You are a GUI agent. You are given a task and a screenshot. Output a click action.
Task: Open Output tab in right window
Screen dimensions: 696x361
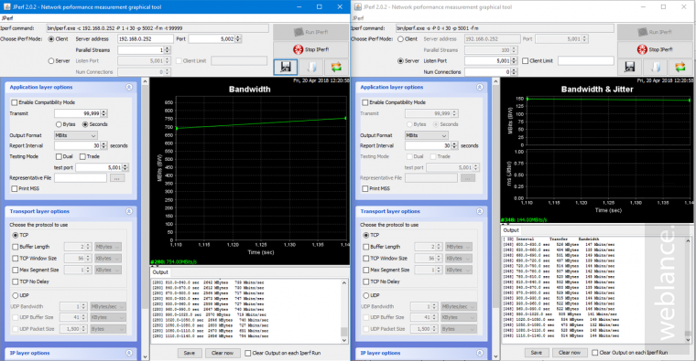coord(511,230)
